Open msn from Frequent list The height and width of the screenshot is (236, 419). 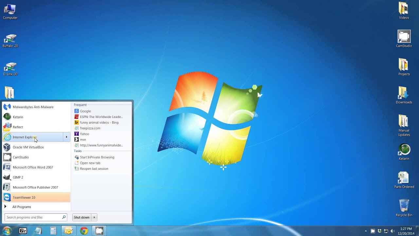[x=102, y=140]
